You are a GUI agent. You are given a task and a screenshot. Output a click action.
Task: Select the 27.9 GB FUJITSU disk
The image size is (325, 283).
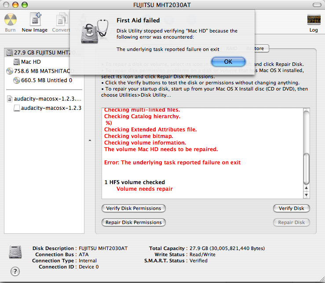pos(44,53)
